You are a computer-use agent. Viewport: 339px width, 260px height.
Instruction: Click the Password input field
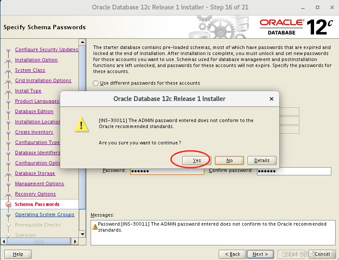[167, 171]
